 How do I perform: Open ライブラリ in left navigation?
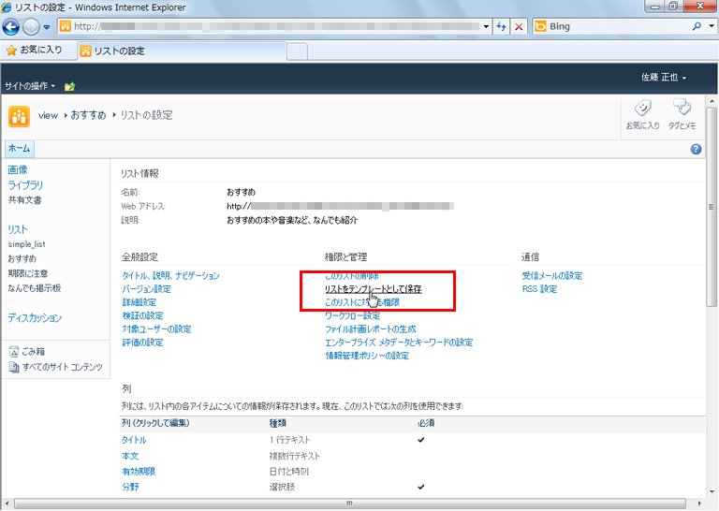point(25,185)
